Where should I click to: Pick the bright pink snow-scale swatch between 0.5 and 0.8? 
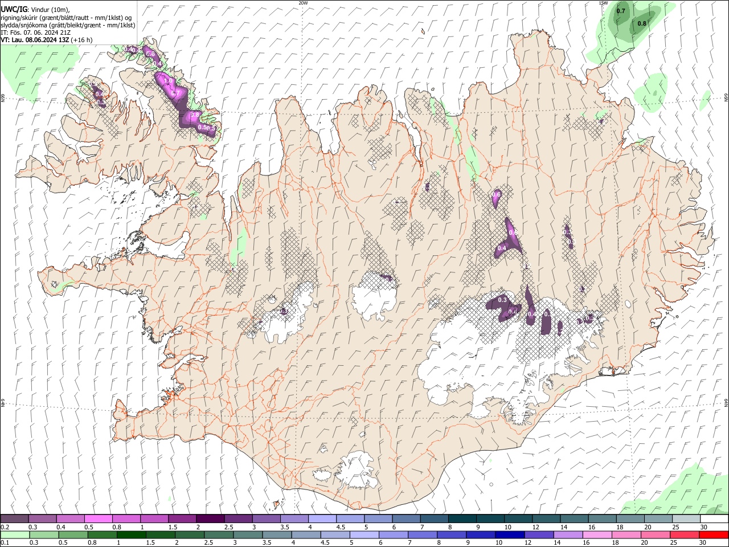(x=99, y=519)
